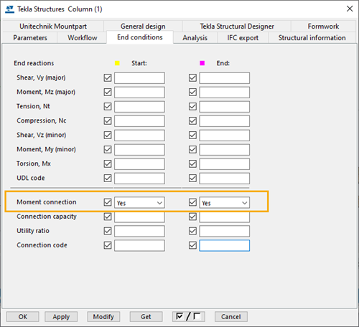Click the Tekla Structures app icon in title bar
This screenshot has height=327, width=359.
click(9, 9)
